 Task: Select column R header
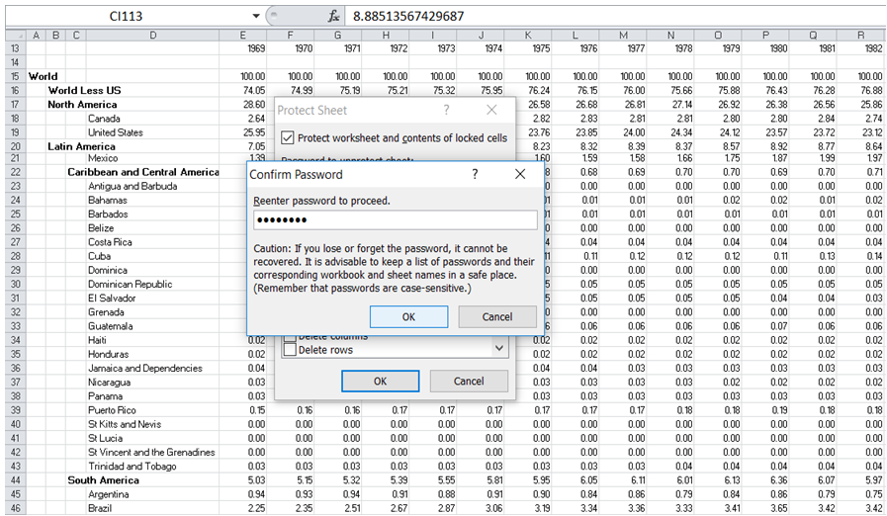click(860, 35)
